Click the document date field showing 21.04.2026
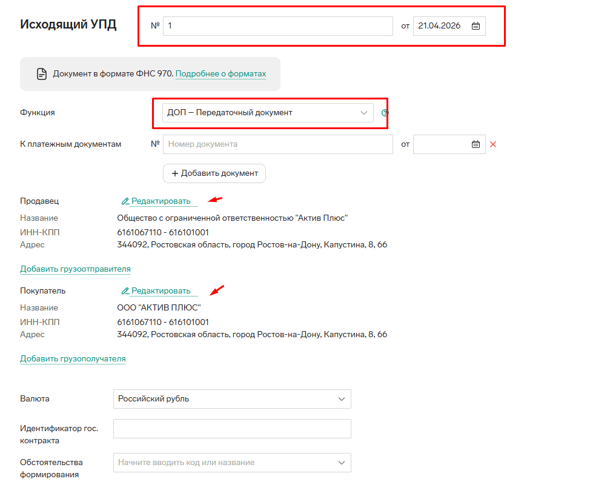Image resolution: width=590 pixels, height=493 pixels. coord(440,26)
